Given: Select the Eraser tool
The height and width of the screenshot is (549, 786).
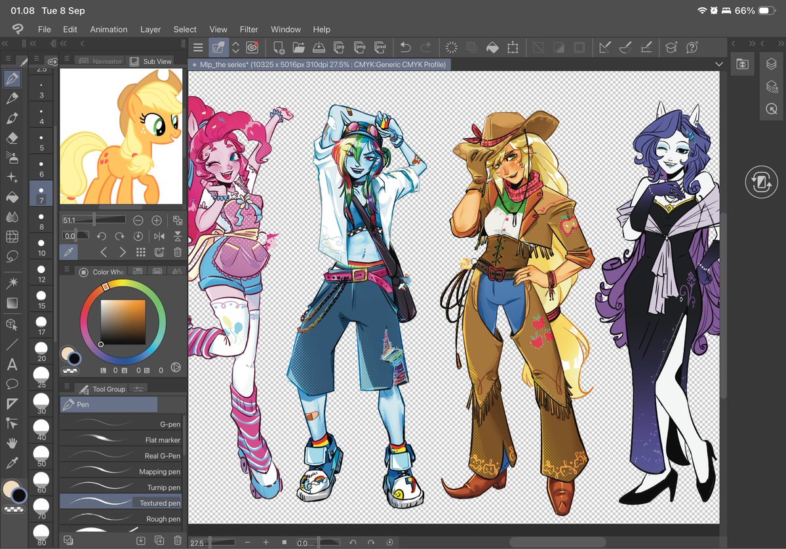Looking at the screenshot, I should 12,138.
